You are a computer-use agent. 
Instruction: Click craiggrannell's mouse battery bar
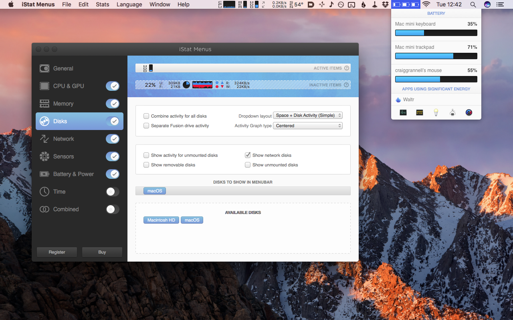tap(436, 79)
